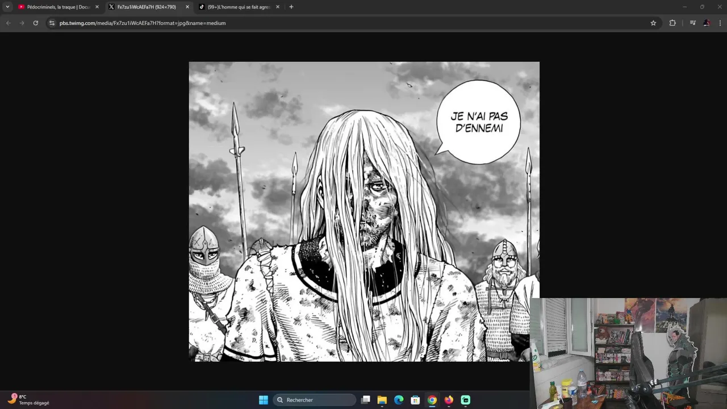Screen dimensions: 727x409
Task: Close the Fx7zu1iWcAEFa7H image tab
Action: 187,7
